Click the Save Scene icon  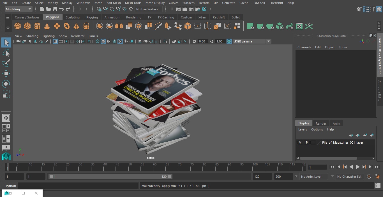(55, 9)
